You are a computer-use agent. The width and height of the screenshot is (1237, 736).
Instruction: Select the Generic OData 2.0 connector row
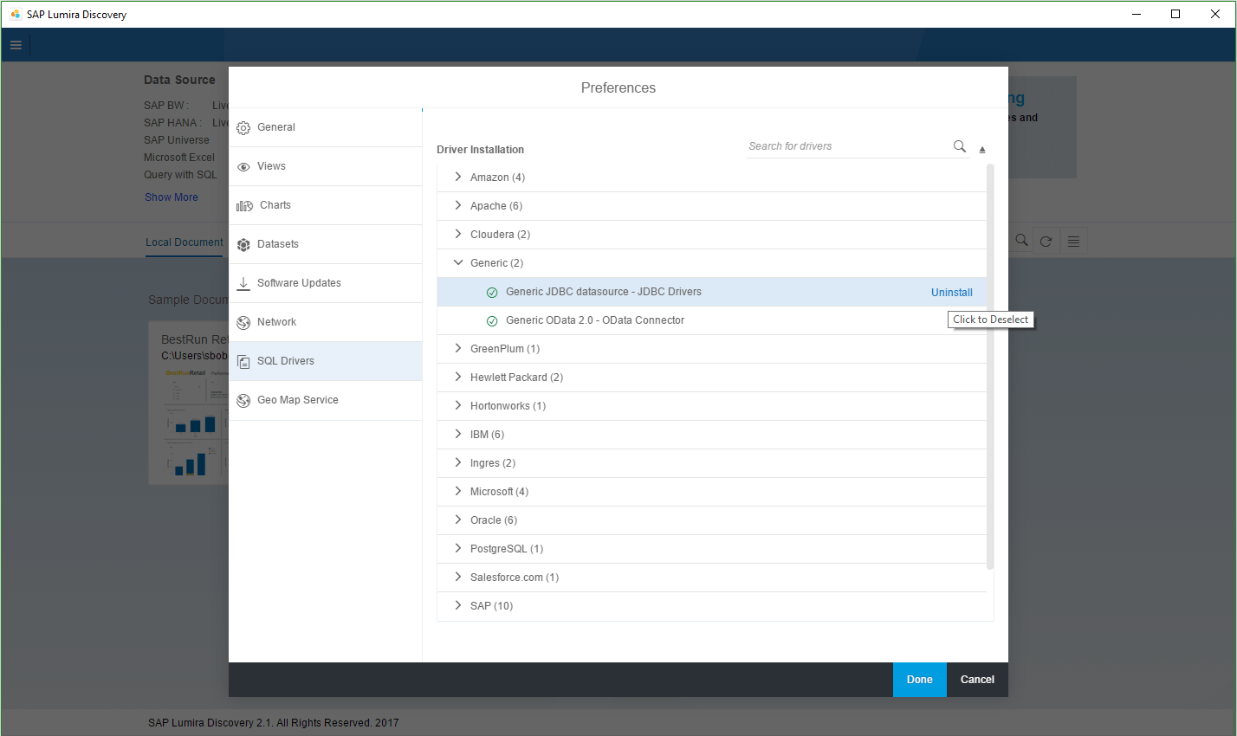click(711, 320)
